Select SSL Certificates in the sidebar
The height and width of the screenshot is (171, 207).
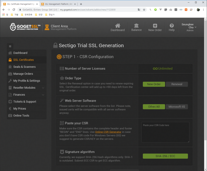pyautogui.click(x=27, y=60)
